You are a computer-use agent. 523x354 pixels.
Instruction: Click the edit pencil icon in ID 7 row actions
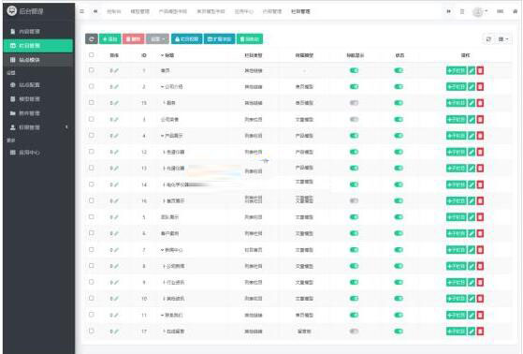pos(472,250)
